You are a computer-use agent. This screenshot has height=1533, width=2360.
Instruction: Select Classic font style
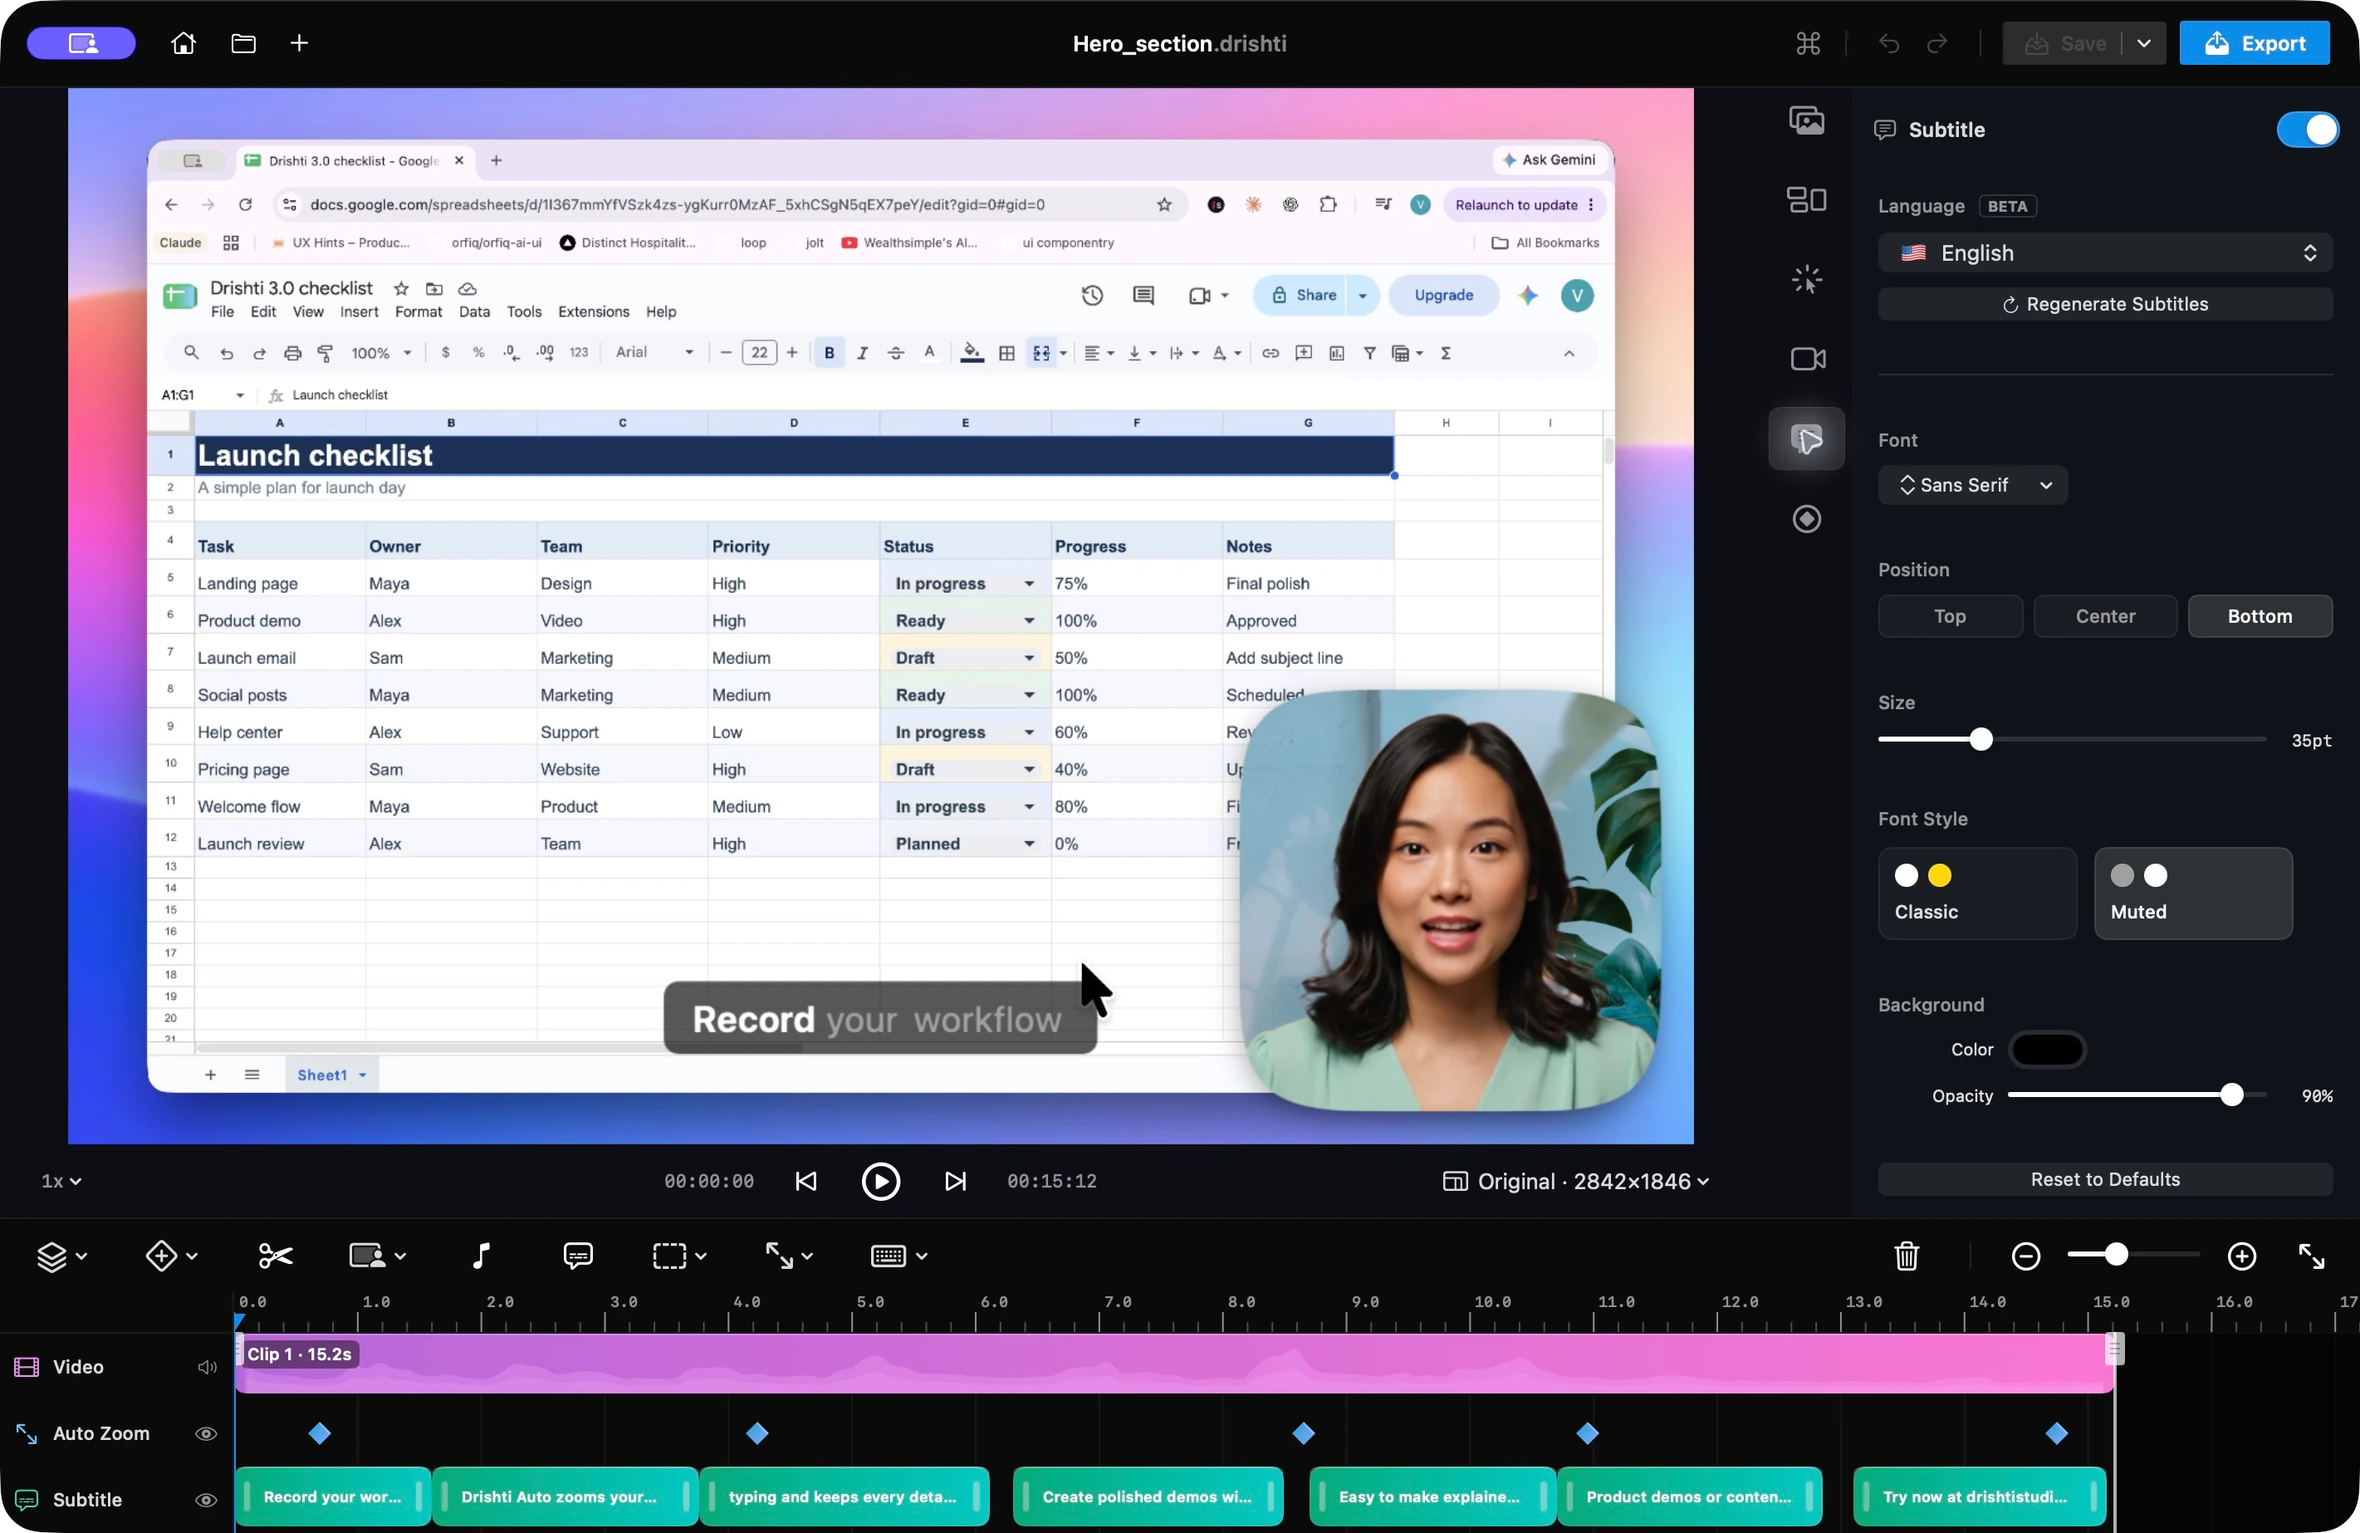1976,894
